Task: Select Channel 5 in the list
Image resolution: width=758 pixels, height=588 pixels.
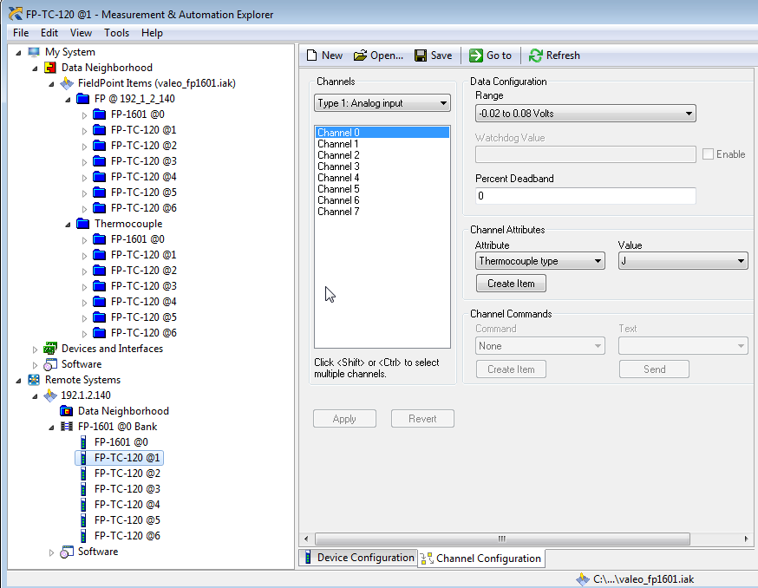Action: [x=382, y=189]
